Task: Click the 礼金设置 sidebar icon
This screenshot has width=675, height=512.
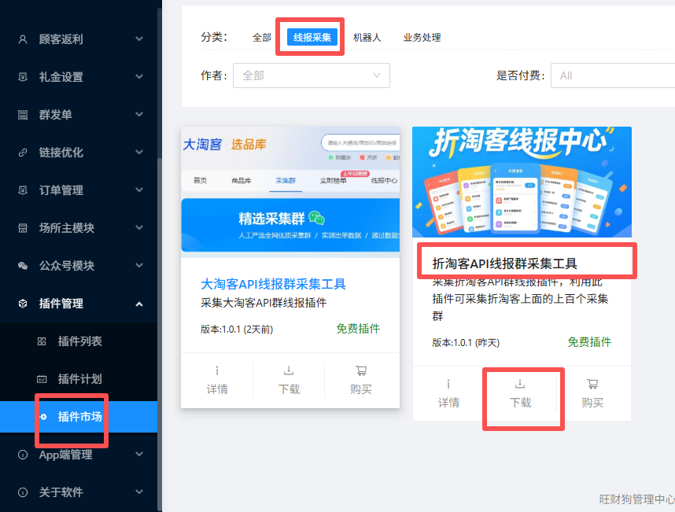Action: (x=23, y=77)
